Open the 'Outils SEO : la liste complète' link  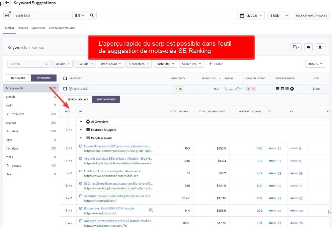click(x=112, y=171)
